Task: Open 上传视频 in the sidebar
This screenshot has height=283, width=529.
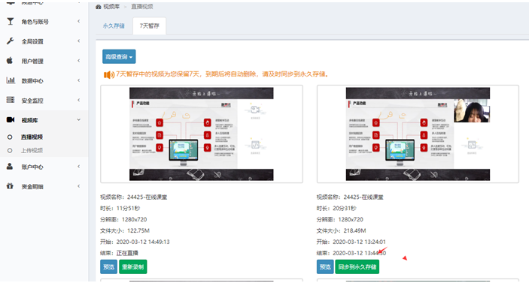Action: (x=32, y=150)
